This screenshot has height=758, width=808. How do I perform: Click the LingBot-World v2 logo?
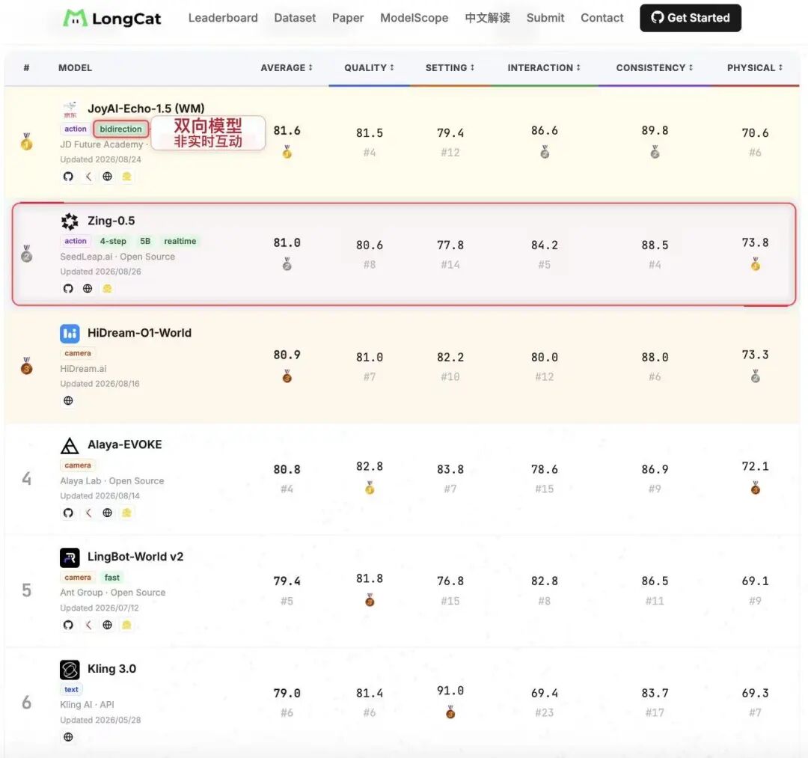pos(70,557)
